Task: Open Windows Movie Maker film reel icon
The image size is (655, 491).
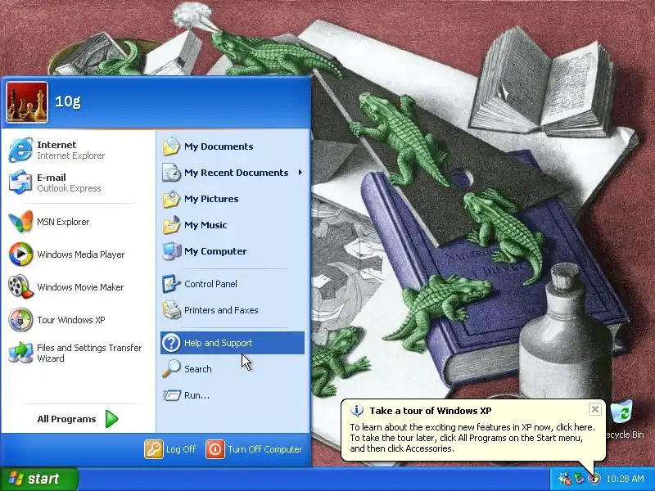Action: pos(20,287)
